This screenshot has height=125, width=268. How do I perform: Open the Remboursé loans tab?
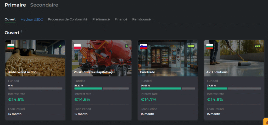[141, 19]
